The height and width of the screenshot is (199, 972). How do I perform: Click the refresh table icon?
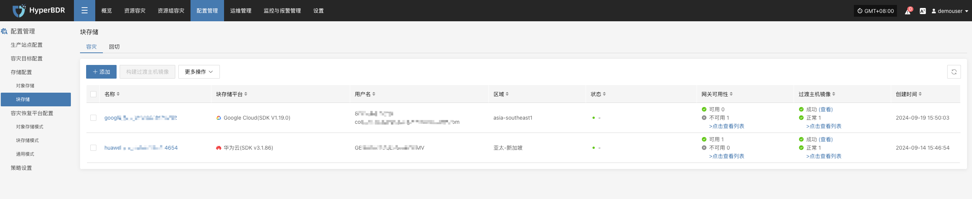[954, 72]
